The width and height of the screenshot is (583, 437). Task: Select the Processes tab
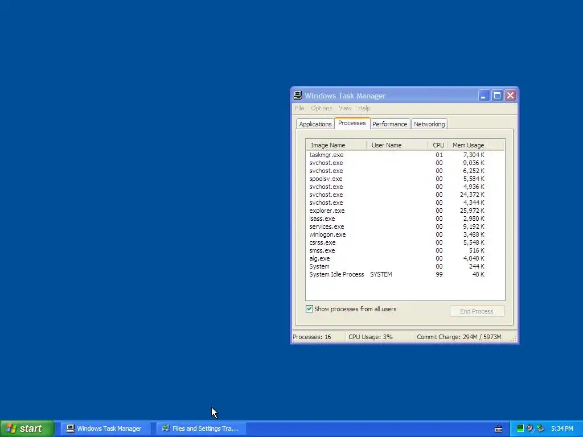[x=352, y=123]
